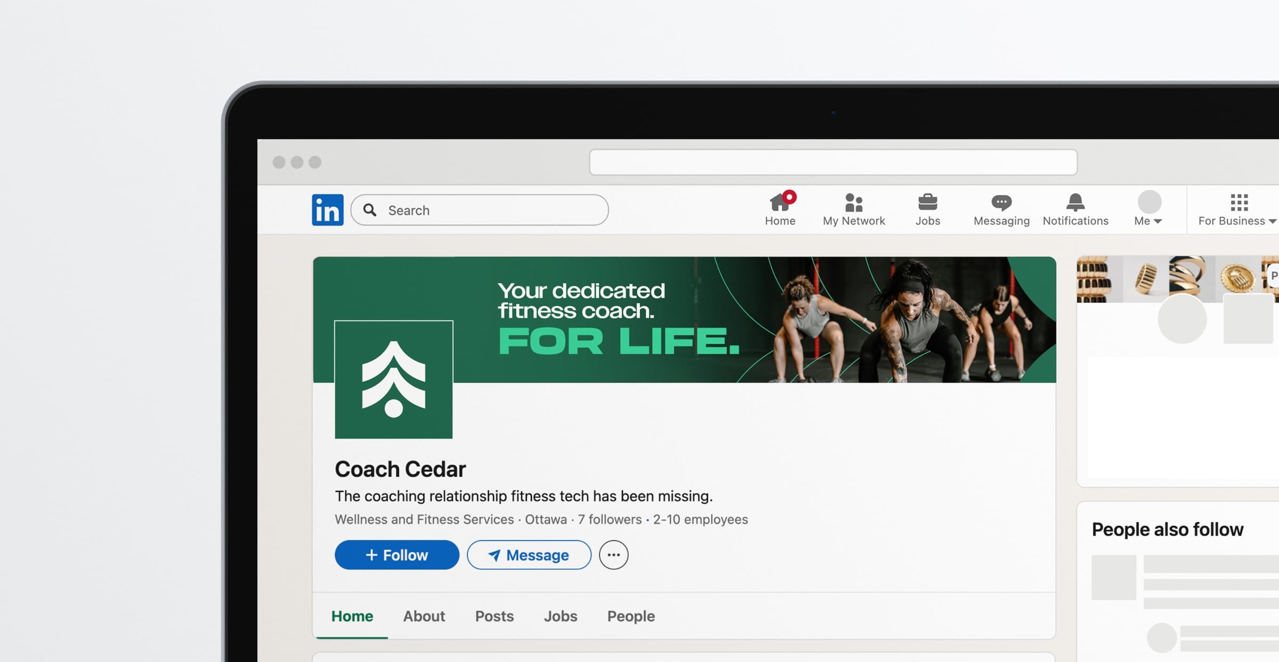The image size is (1279, 662).
Task: Open the three-dot more options button
Action: coord(613,555)
